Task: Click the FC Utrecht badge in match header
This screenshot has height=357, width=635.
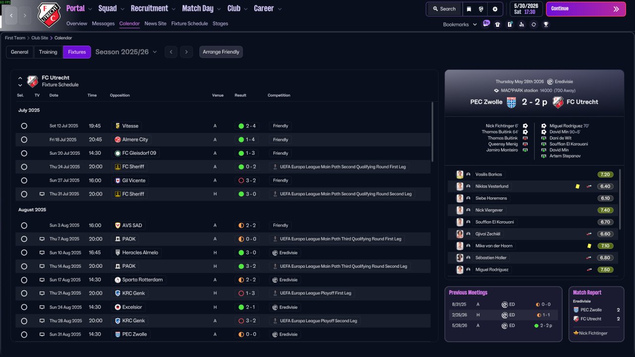Action: pyautogui.click(x=558, y=102)
